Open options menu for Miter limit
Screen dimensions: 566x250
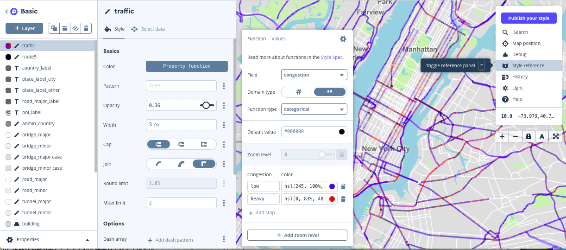click(224, 203)
